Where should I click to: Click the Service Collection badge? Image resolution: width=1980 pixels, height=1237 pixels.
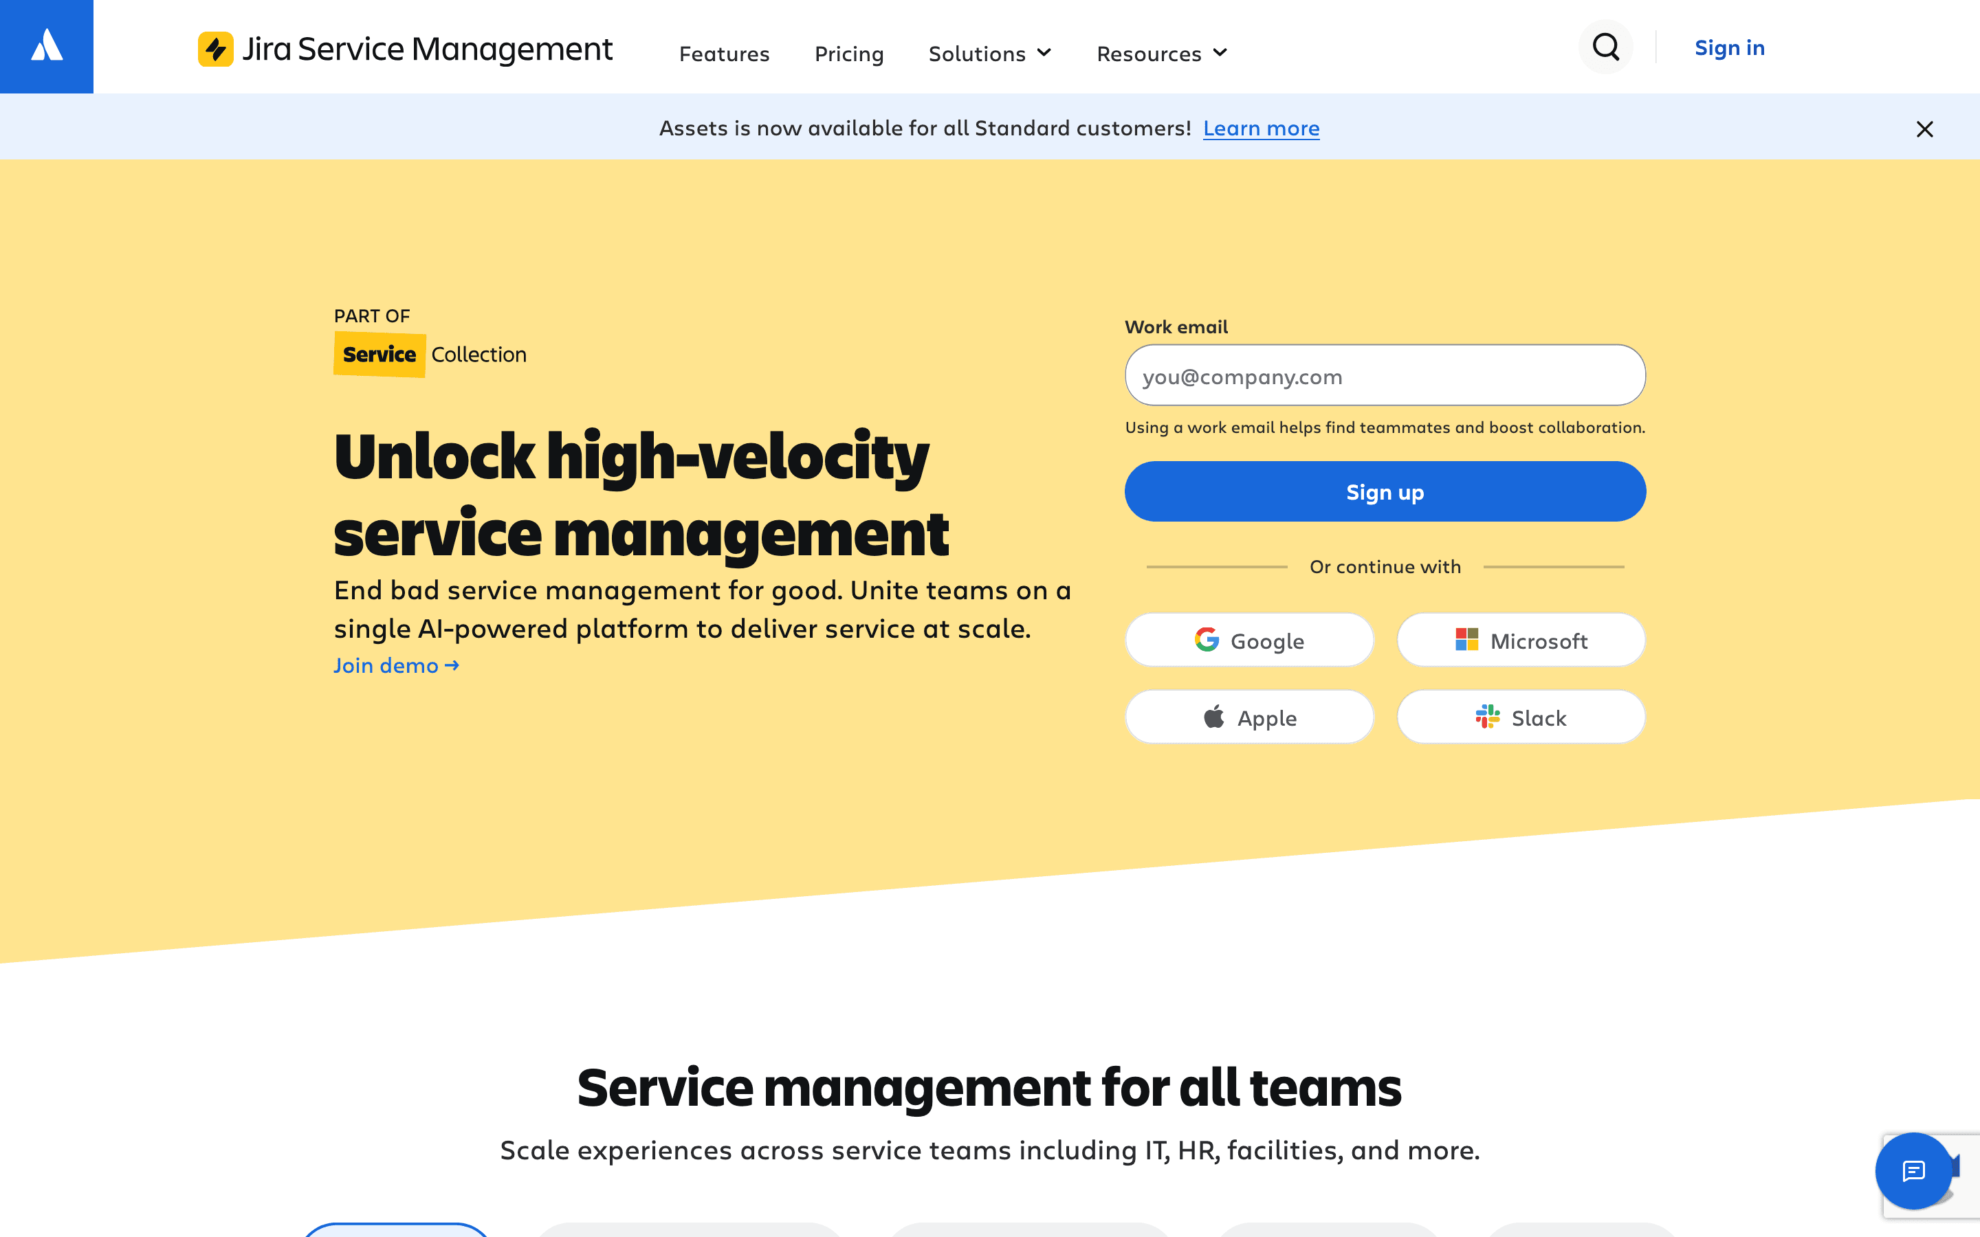(x=430, y=354)
